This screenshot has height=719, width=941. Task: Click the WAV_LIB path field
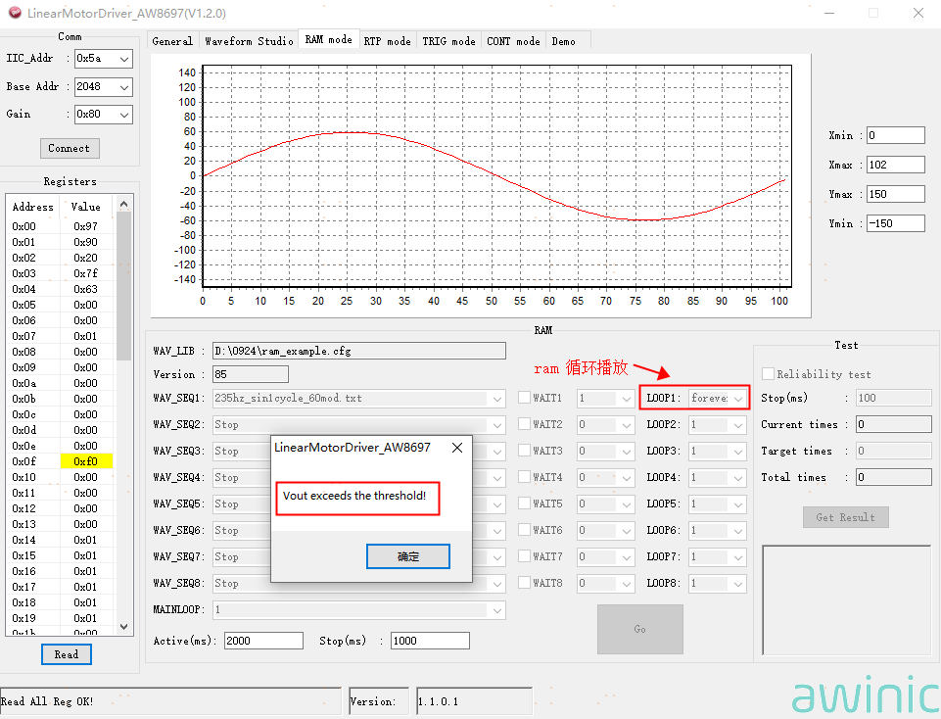(x=359, y=351)
